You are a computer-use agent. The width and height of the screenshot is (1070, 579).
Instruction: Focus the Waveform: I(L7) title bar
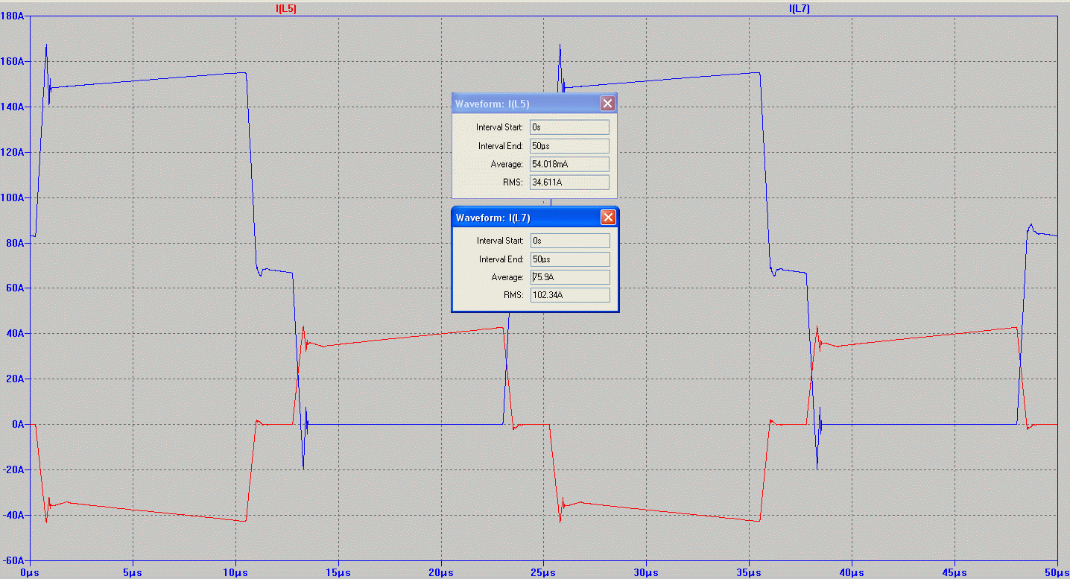522,218
